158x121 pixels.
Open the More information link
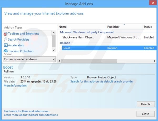(15, 86)
